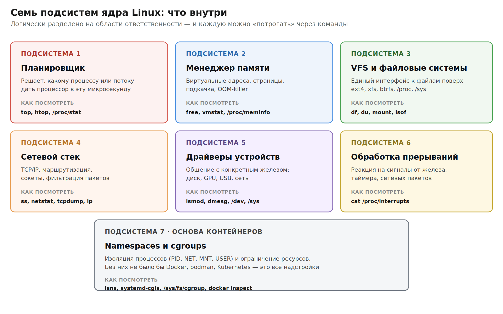Image resolution: width=503 pixels, height=314 pixels.
Task: Click text 'TCP/IP, маршрутизация,'
Action: [x=57, y=170]
